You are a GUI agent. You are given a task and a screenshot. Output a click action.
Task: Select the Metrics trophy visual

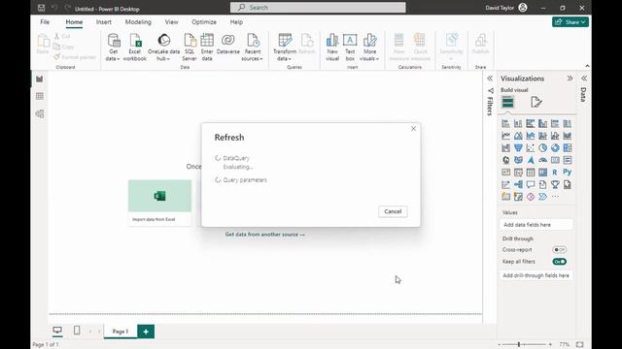click(x=555, y=185)
